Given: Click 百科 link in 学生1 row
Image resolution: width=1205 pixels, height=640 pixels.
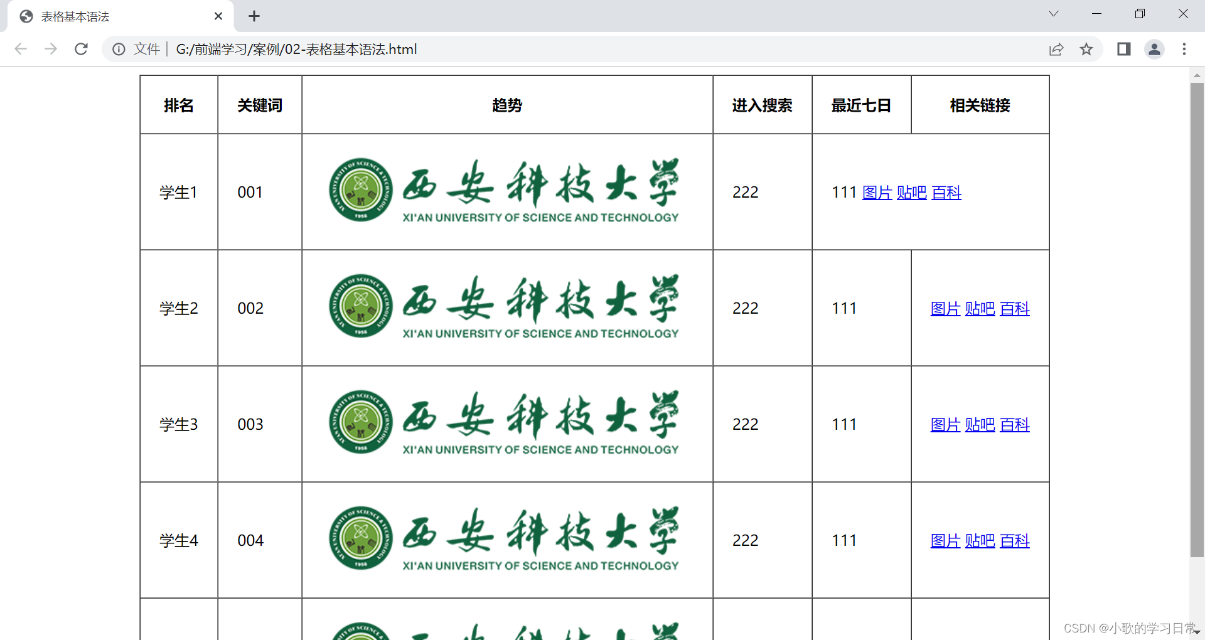Looking at the screenshot, I should [946, 193].
